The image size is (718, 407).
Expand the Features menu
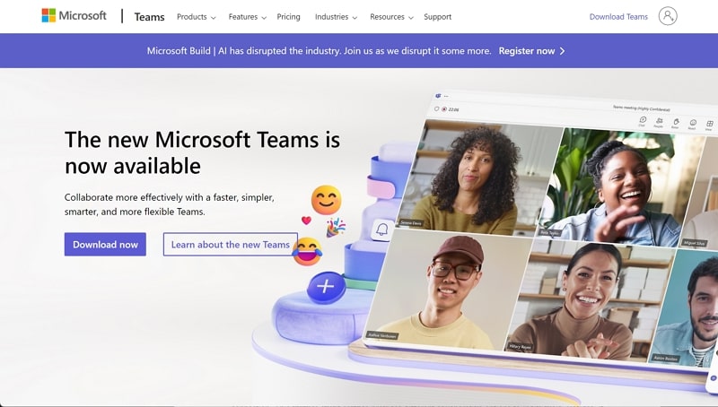[x=248, y=17]
